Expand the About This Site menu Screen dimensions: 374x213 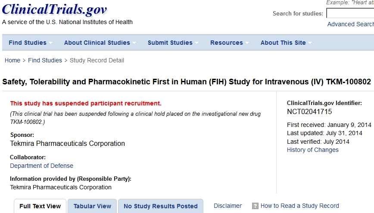coord(286,43)
